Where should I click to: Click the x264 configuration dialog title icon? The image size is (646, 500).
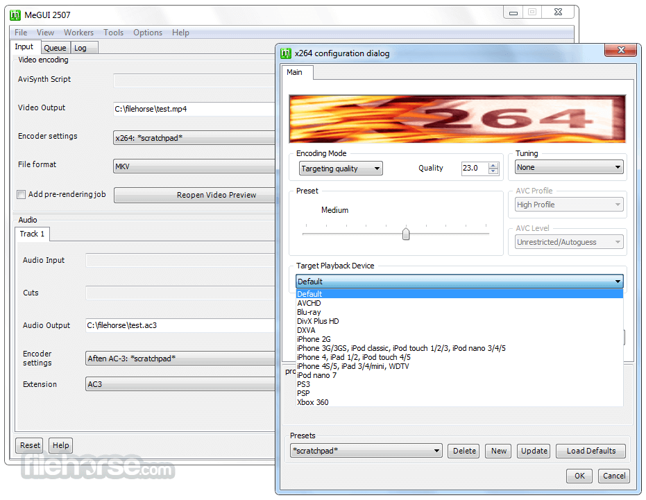(285, 53)
